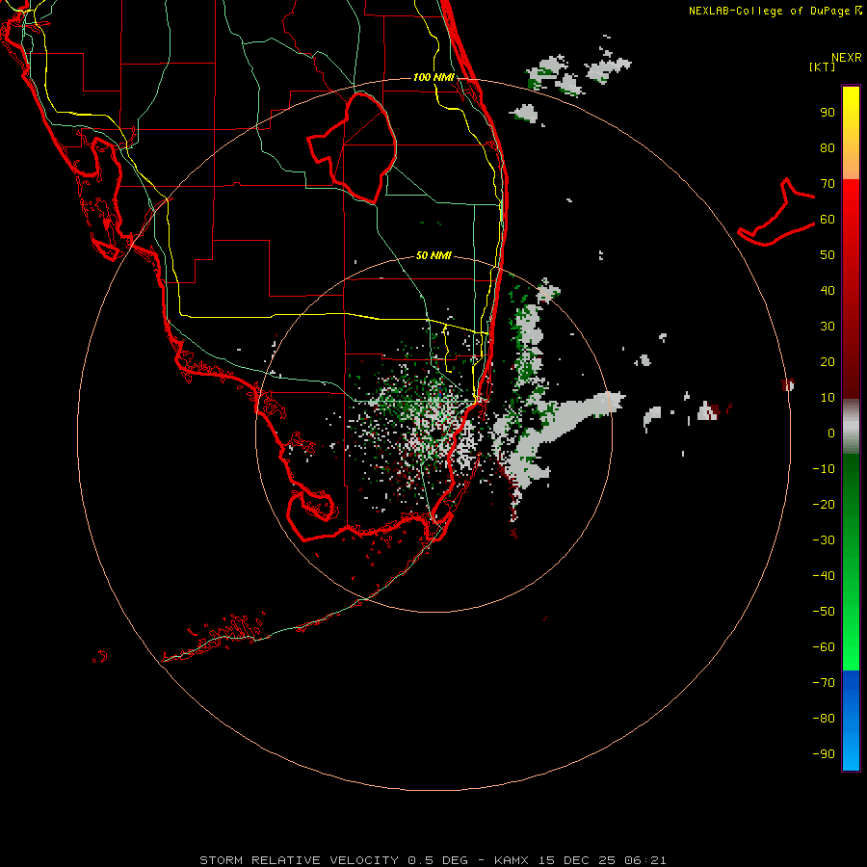867x867 pixels.
Task: Click the 90 value on the velocity scale
Action: coord(828,113)
